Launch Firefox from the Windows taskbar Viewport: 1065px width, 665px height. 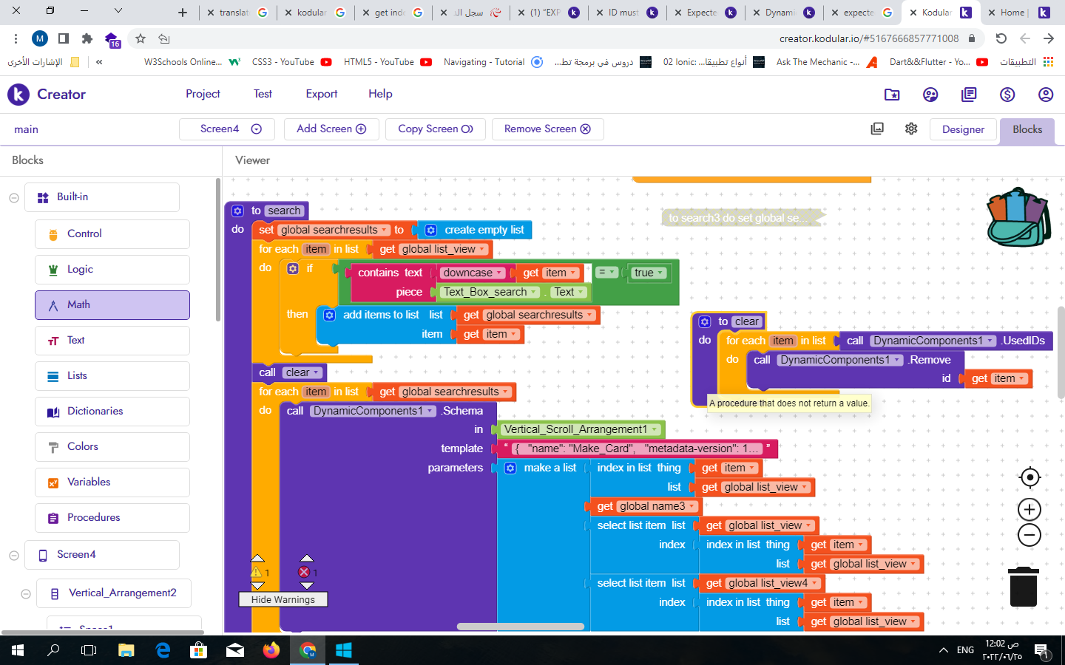pyautogui.click(x=271, y=651)
